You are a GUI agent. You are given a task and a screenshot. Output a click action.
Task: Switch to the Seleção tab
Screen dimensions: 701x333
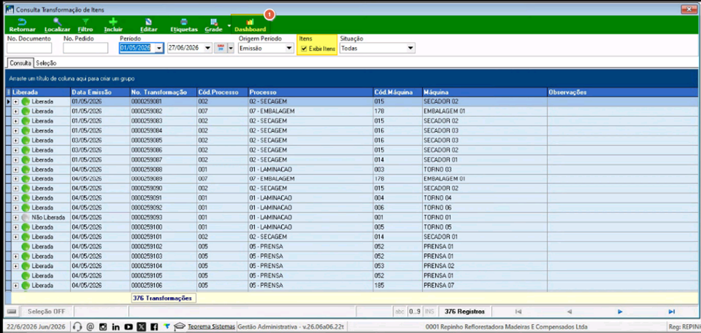(46, 63)
